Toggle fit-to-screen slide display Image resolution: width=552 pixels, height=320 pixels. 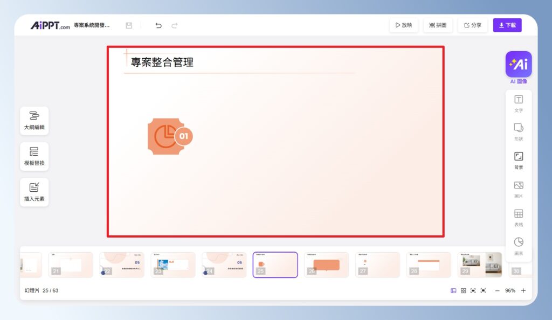[x=474, y=290]
